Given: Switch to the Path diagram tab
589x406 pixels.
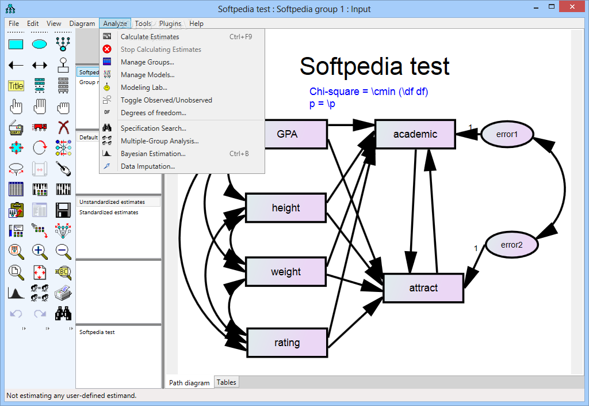Looking at the screenshot, I should pyautogui.click(x=189, y=383).
